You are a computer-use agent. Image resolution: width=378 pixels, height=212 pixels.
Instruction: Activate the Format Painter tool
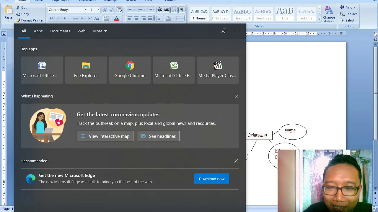tap(30, 20)
